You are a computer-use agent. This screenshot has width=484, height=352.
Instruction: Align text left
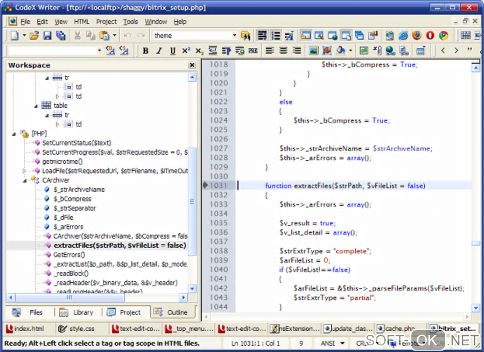pos(270,51)
